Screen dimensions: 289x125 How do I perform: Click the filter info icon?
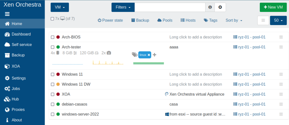pyautogui.click(x=210, y=7)
